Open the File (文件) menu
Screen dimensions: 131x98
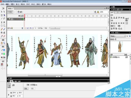point(2,4)
